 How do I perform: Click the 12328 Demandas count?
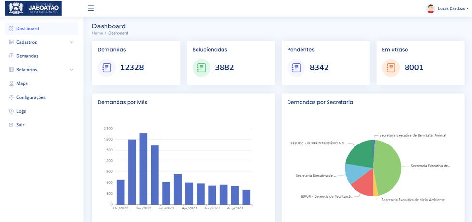point(132,68)
